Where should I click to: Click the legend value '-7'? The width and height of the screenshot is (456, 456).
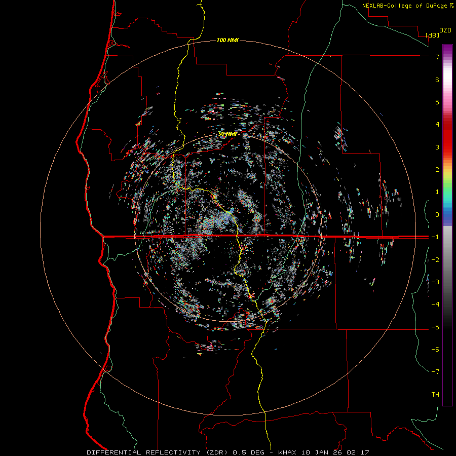point(435,372)
